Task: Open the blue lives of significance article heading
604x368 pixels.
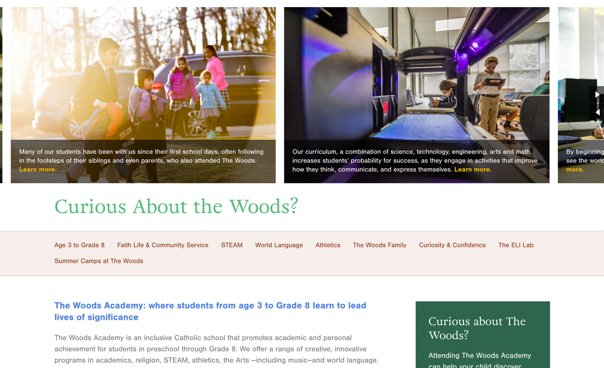Action: [210, 311]
